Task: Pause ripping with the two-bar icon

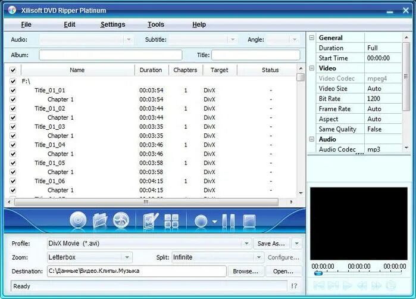Action: click(x=228, y=221)
